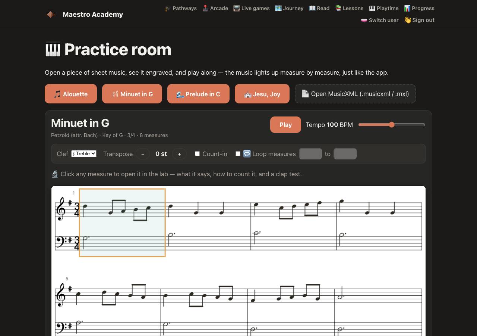Click the microscope icon by the lab hint
The image size is (477, 336).
pyautogui.click(x=55, y=174)
